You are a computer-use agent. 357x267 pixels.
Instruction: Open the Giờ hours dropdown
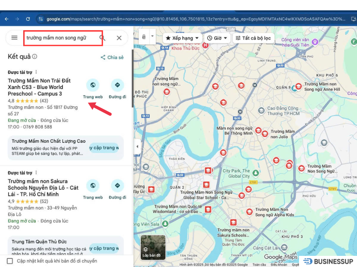tap(216, 38)
